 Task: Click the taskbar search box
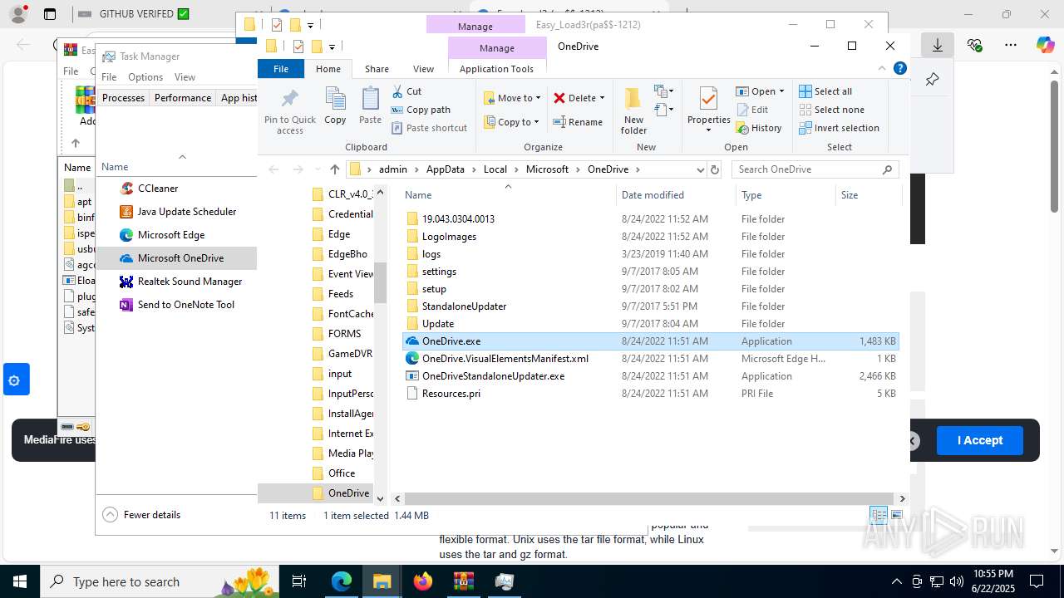coord(160,581)
